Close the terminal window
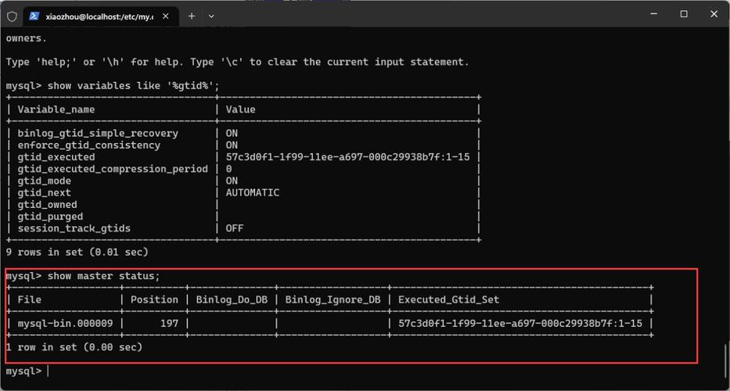Image resolution: width=730 pixels, height=391 pixels. pyautogui.click(x=714, y=14)
